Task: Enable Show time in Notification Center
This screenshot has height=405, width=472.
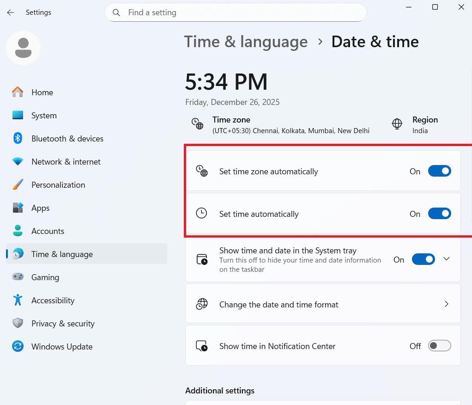Action: coord(439,346)
